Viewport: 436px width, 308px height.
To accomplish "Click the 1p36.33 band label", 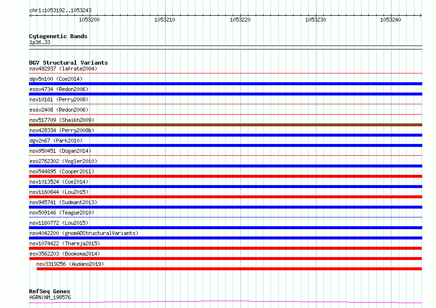I will click(40, 42).
